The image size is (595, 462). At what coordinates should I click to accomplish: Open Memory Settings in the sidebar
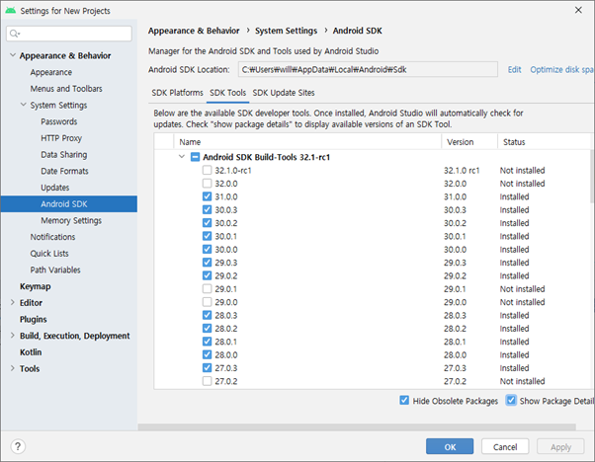71,220
